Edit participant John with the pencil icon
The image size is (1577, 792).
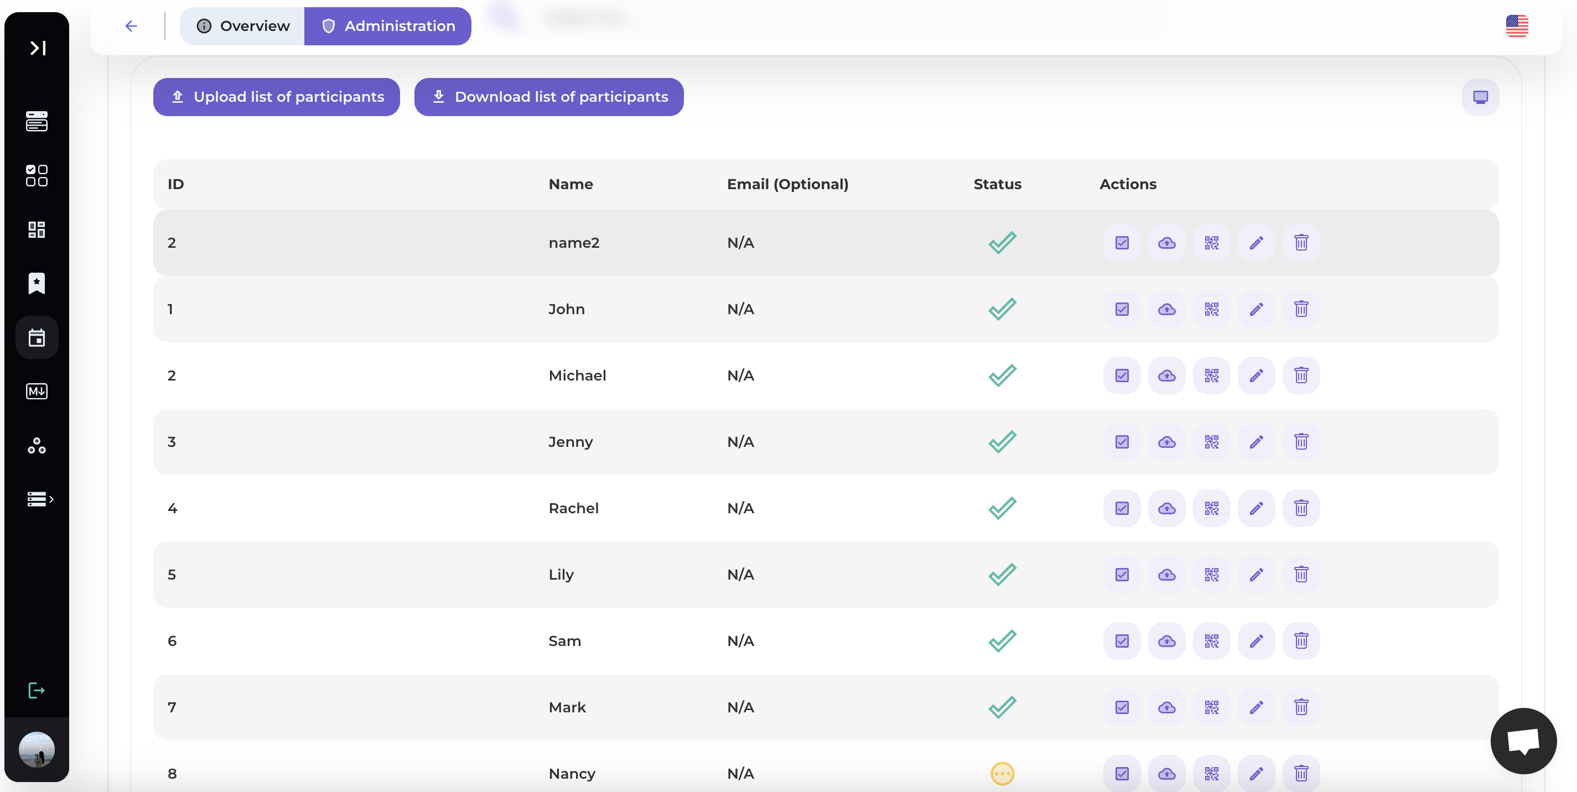1256,309
